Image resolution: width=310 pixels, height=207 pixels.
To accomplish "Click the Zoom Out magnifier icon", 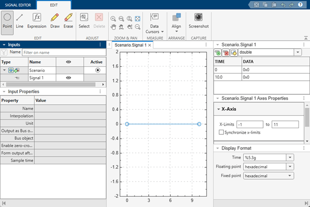I will point(137,27).
